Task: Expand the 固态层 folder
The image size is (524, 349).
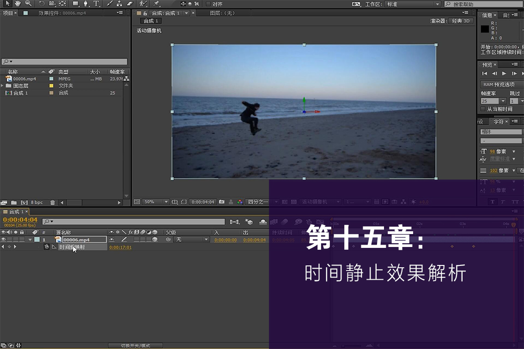Action: click(x=2, y=86)
